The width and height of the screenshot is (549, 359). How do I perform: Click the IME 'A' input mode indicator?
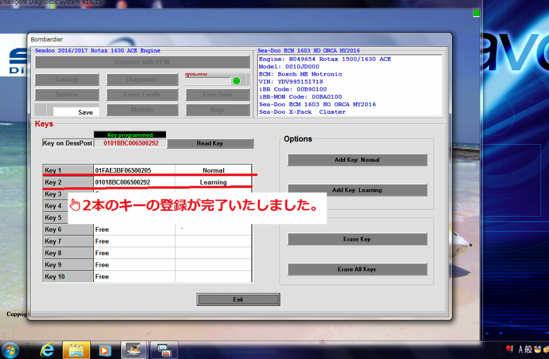pos(521,349)
